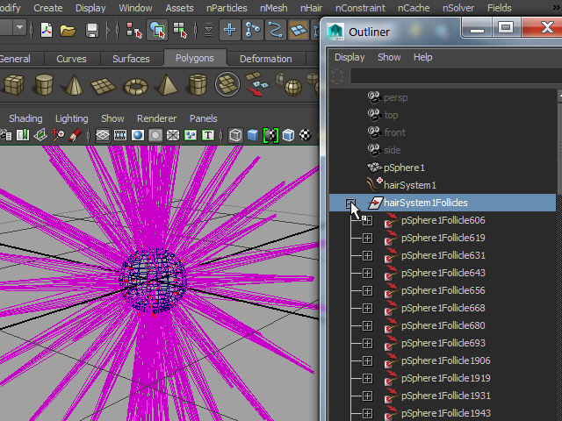562x421 pixels.
Task: Select pSphere1Follicle693 in Outliner
Action: click(443, 343)
